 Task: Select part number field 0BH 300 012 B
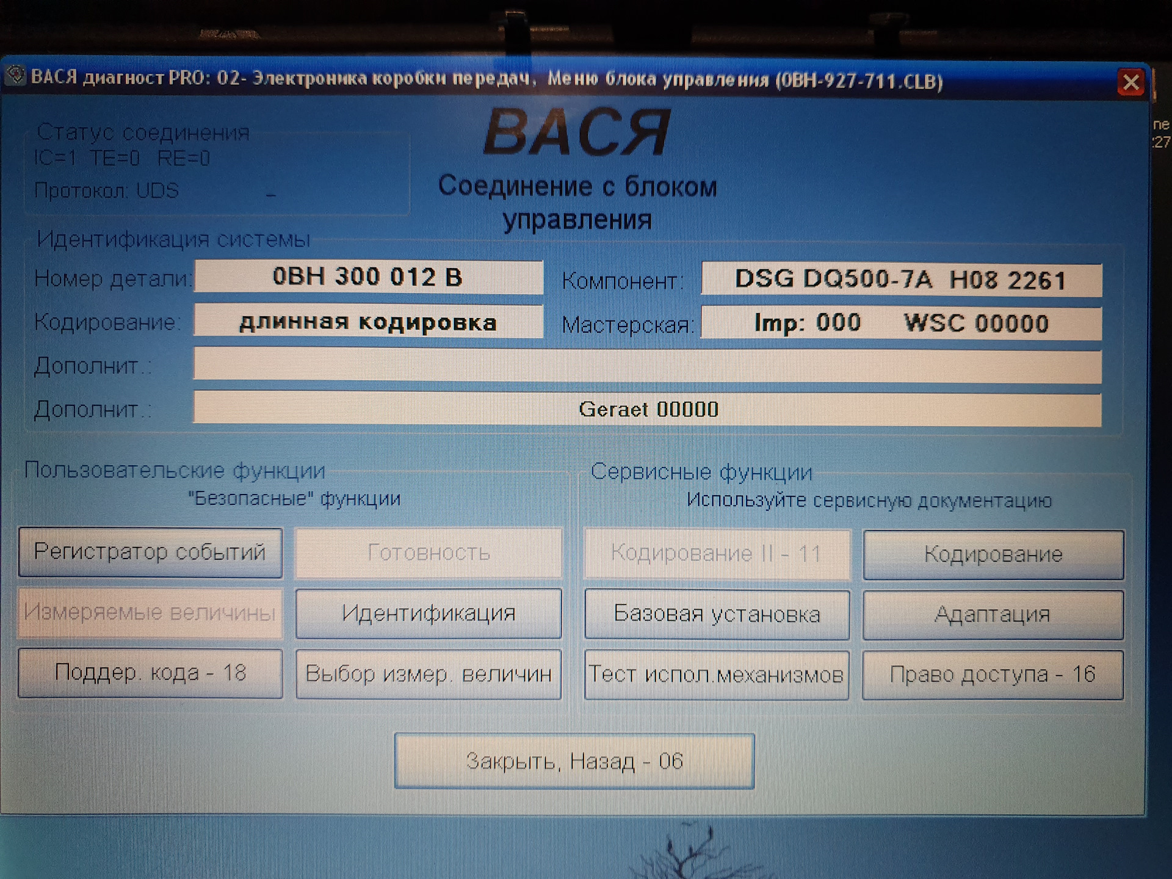(368, 277)
